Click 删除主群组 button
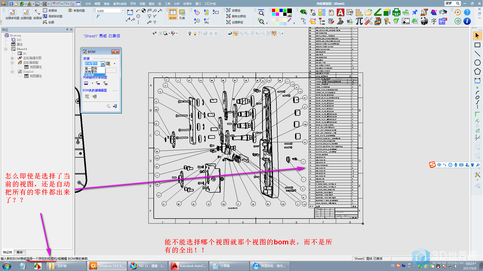Screen dimensions: 483x271 [236, 16]
